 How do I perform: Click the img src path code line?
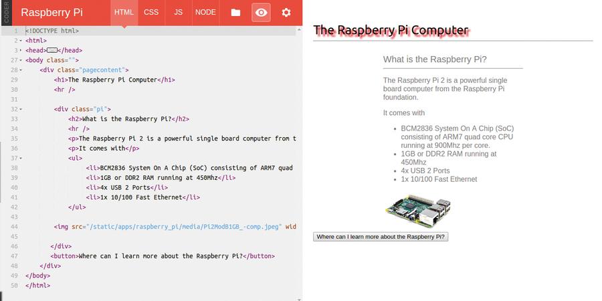tap(175, 227)
